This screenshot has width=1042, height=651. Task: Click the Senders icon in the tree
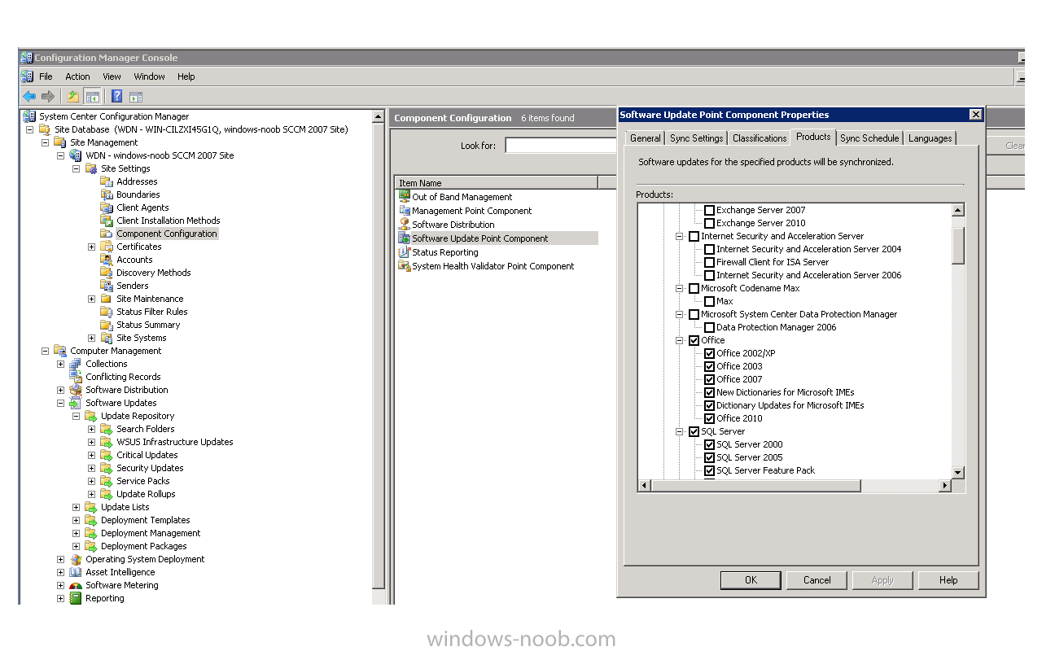107,286
